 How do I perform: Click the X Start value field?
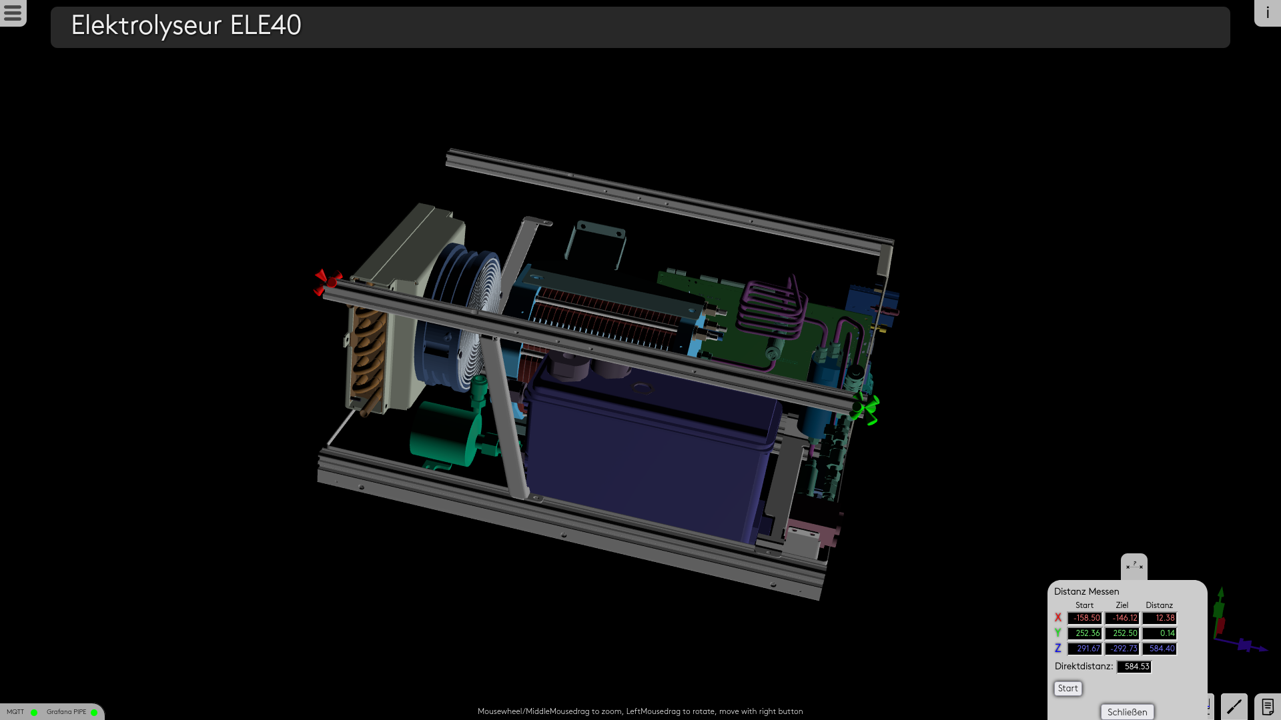[1085, 618]
